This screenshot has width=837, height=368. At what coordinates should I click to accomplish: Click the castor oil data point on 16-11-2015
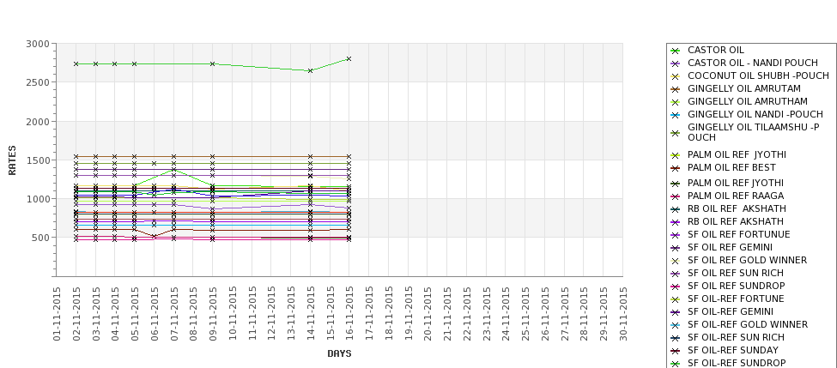[x=349, y=58]
